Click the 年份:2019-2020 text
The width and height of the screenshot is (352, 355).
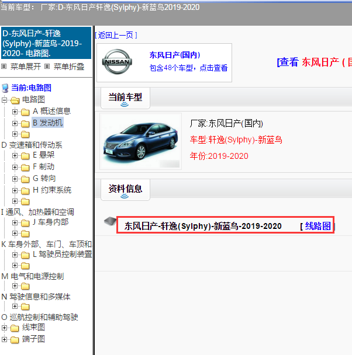tap(219, 156)
